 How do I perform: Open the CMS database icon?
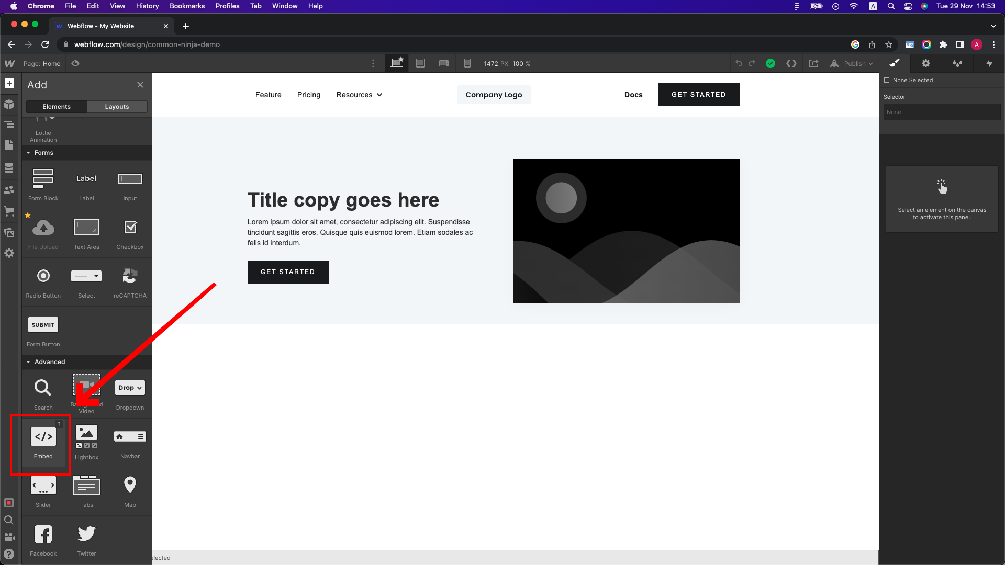(9, 168)
